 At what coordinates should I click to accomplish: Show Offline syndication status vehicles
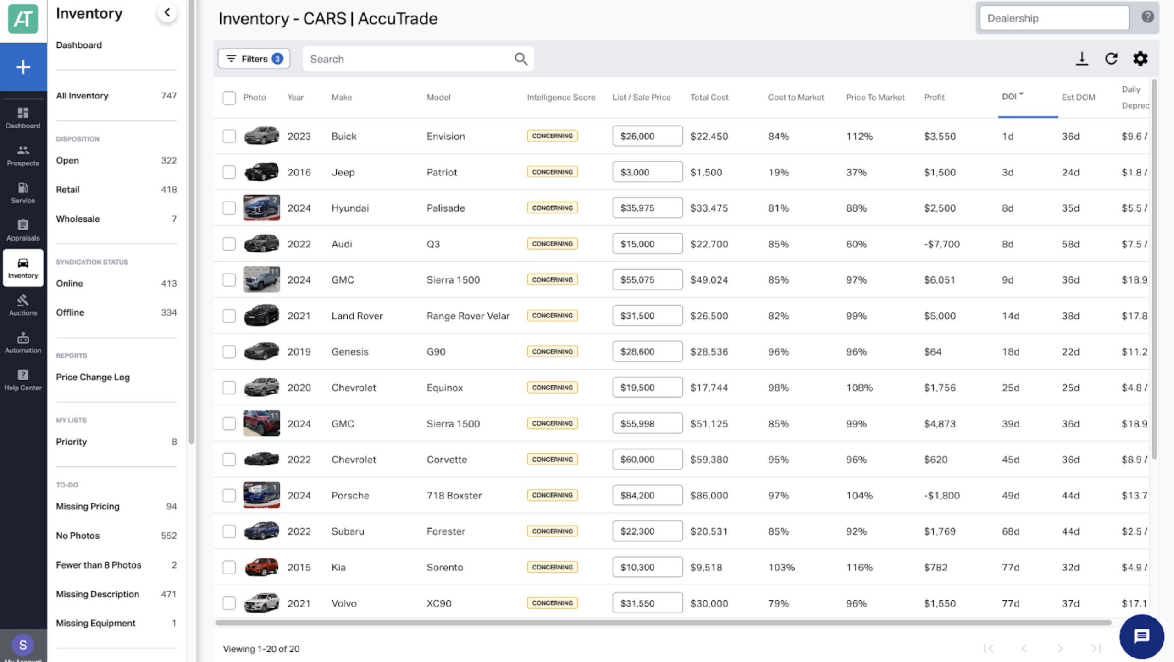(116, 312)
